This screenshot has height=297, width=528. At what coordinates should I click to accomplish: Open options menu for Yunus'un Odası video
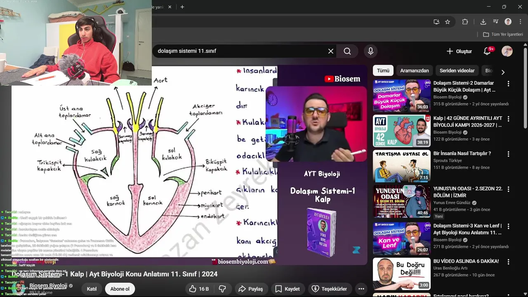pos(508,189)
